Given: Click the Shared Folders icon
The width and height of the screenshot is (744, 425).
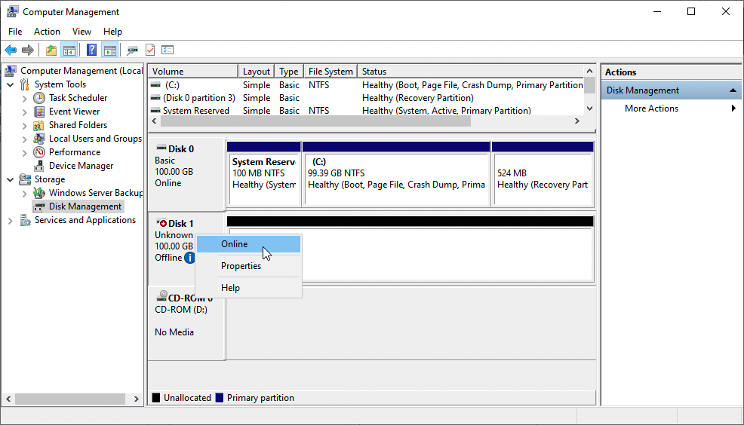Looking at the screenshot, I should (39, 125).
